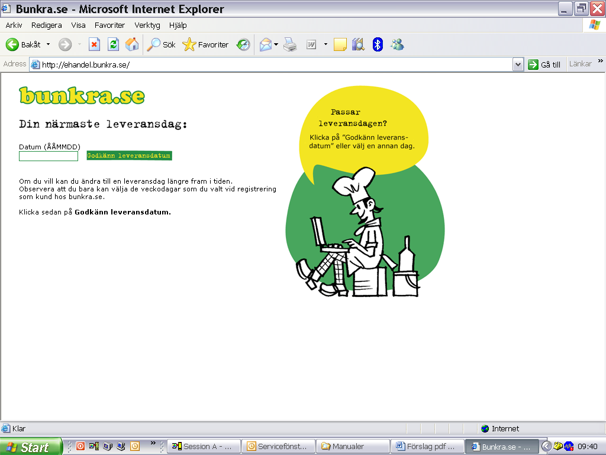Click the Mail envelope icon
The height and width of the screenshot is (455, 606).
tap(266, 44)
